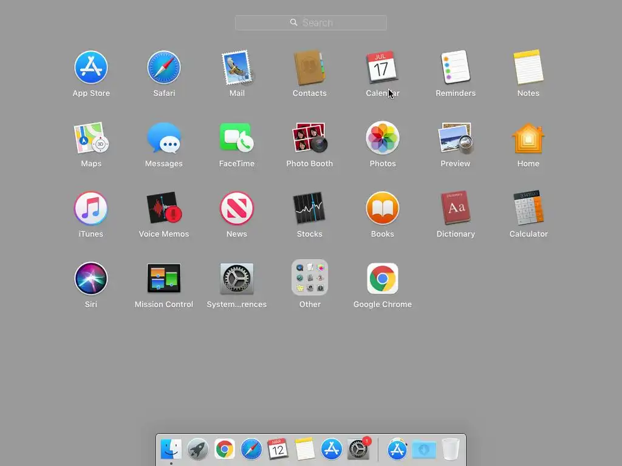Open the Mail app
Screen dimensions: 622x466
[237, 67]
